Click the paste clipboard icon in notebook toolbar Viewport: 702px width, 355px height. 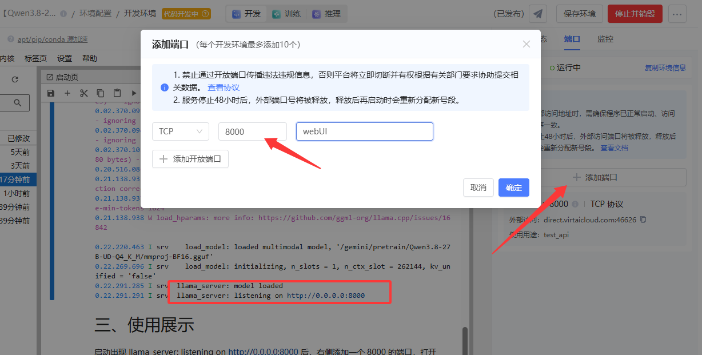point(117,93)
